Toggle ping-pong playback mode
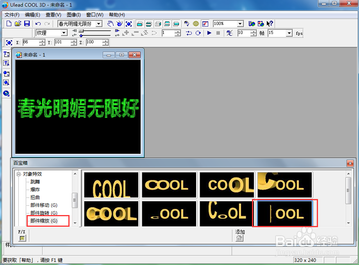The image size is (359, 265). point(189,33)
